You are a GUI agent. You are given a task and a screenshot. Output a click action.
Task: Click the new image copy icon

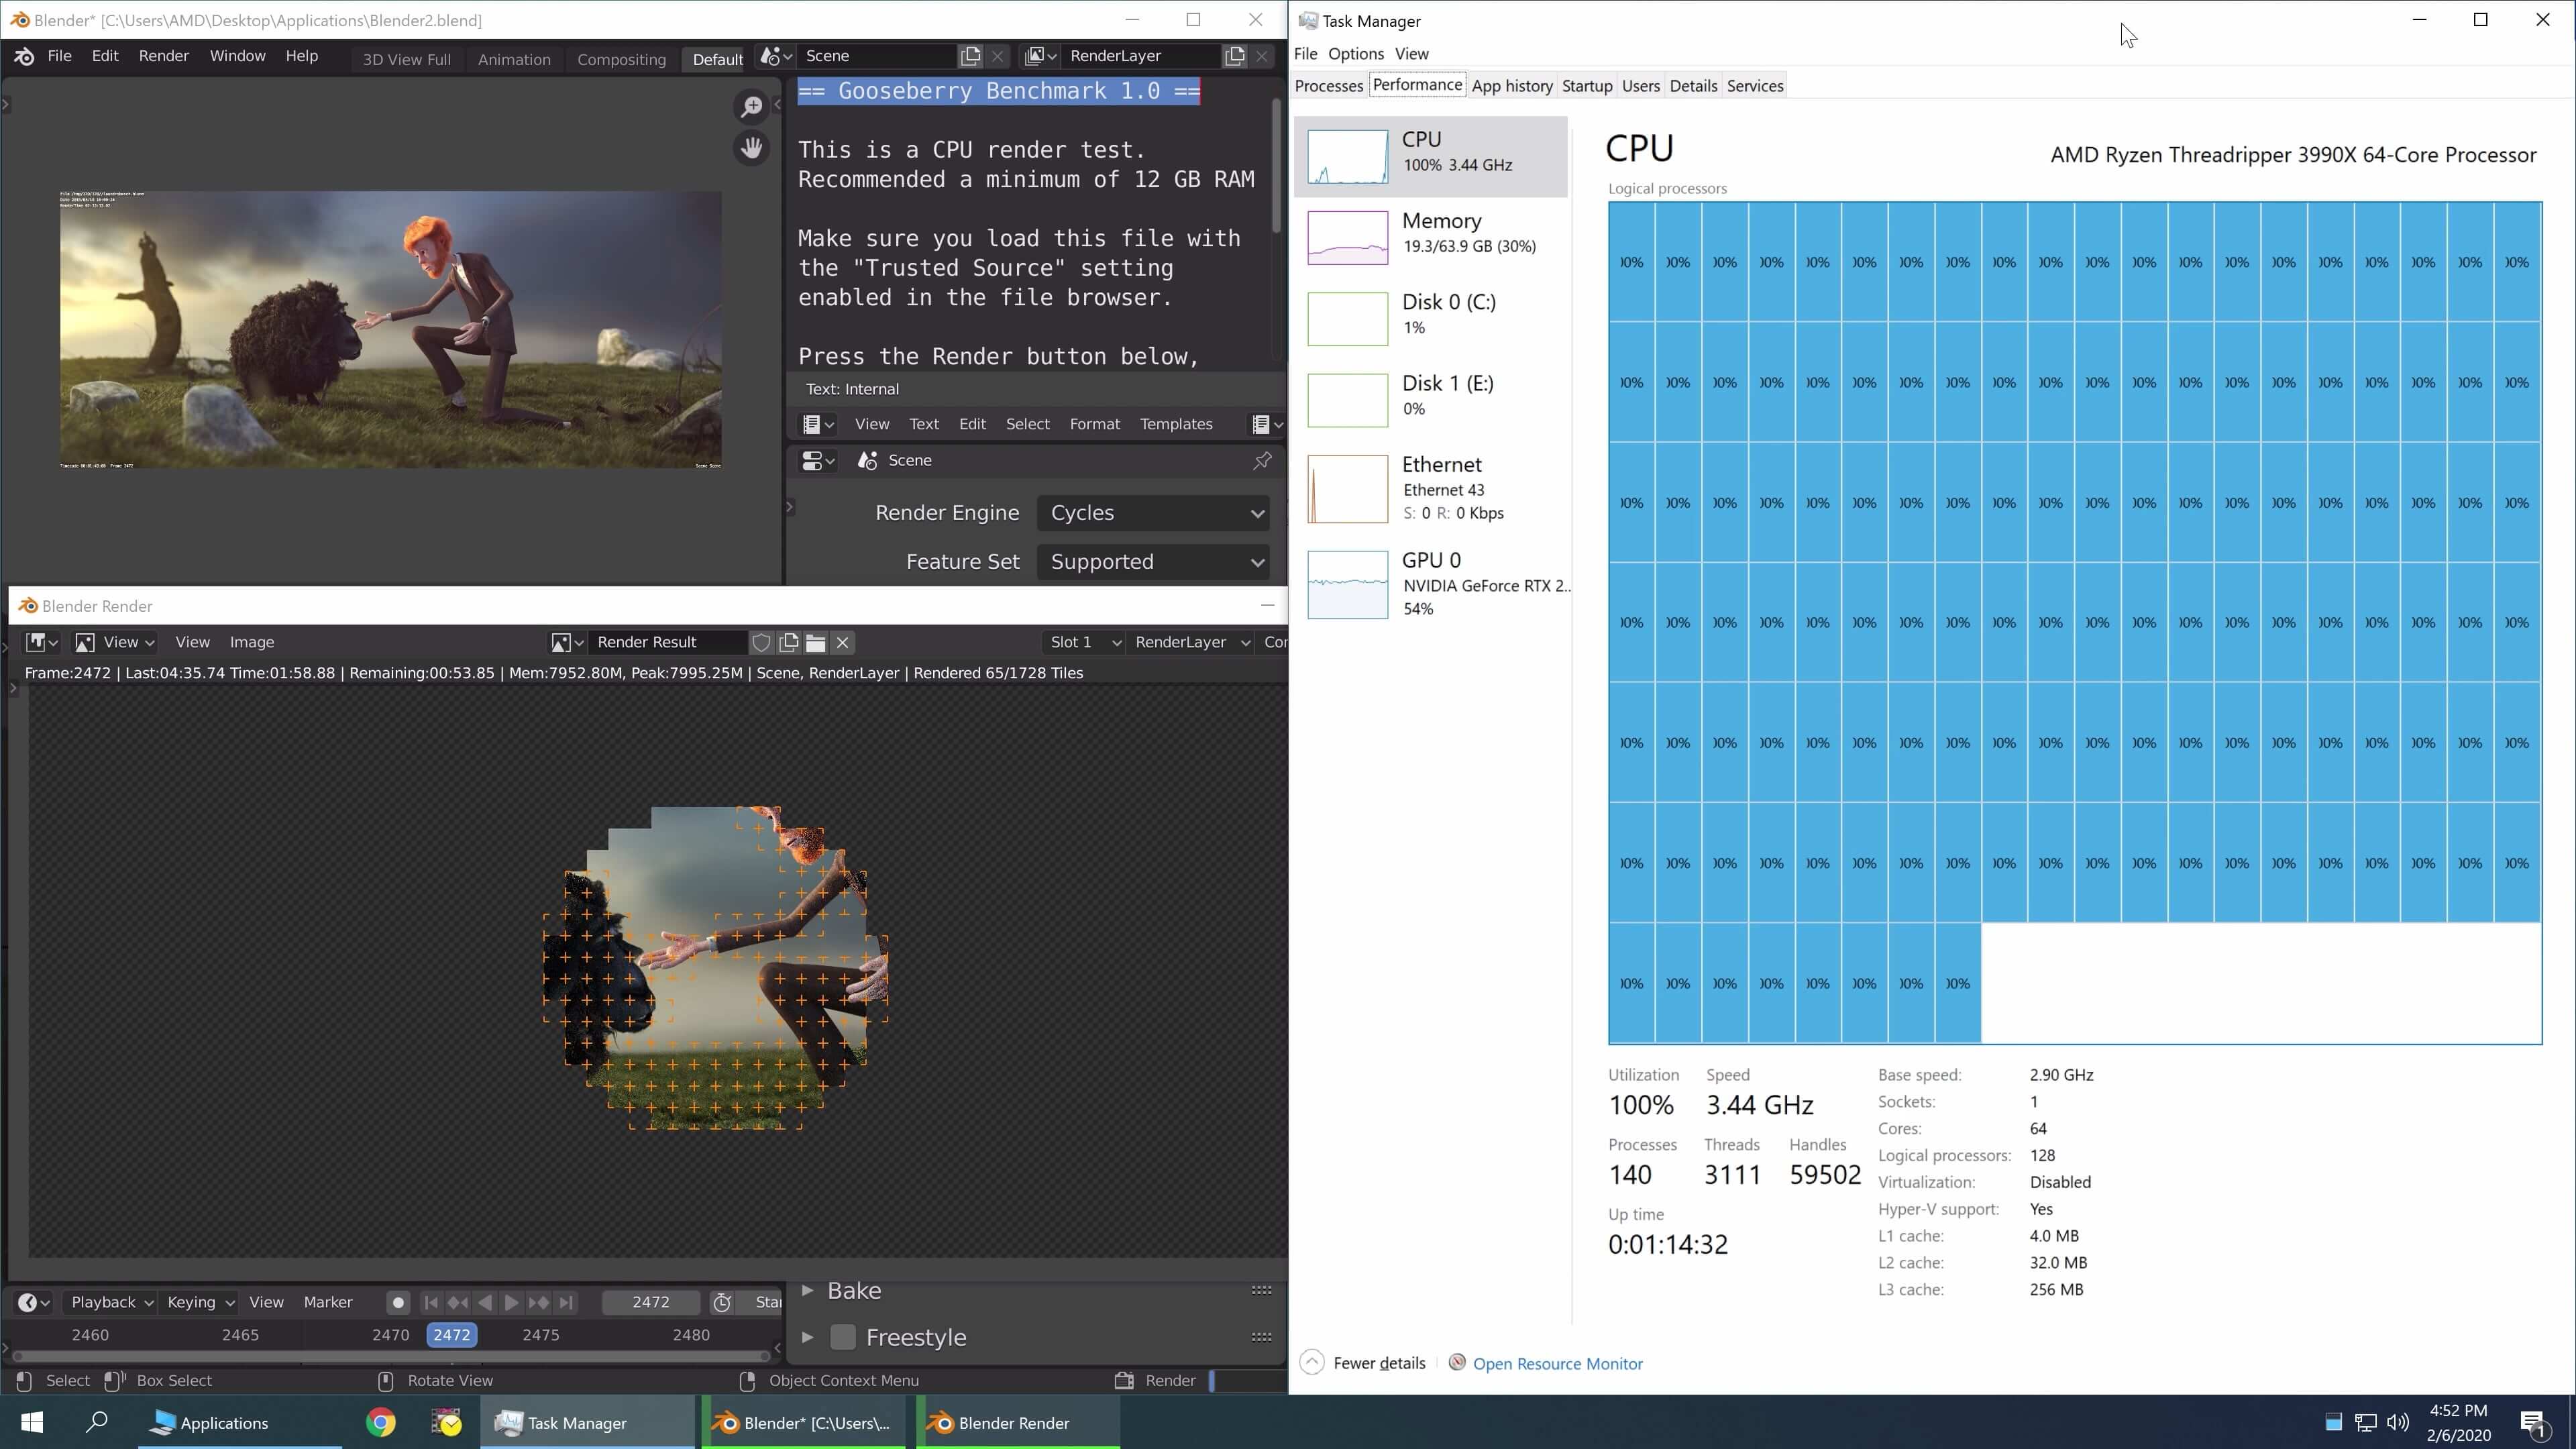[x=789, y=642]
